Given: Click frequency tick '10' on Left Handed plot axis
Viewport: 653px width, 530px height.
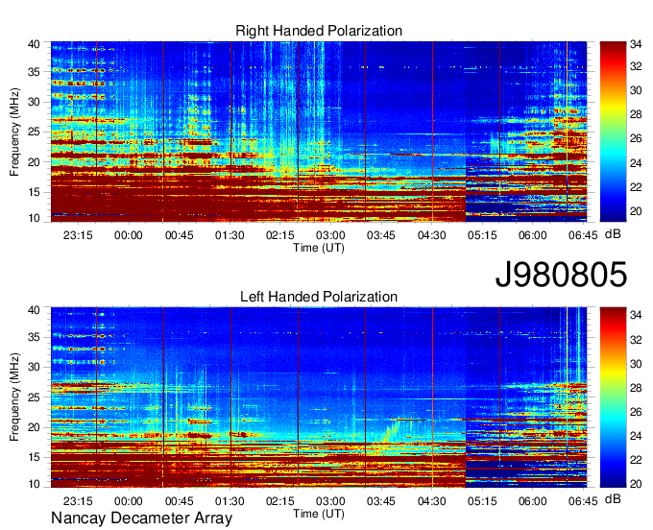Looking at the screenshot, I should coord(35,484).
